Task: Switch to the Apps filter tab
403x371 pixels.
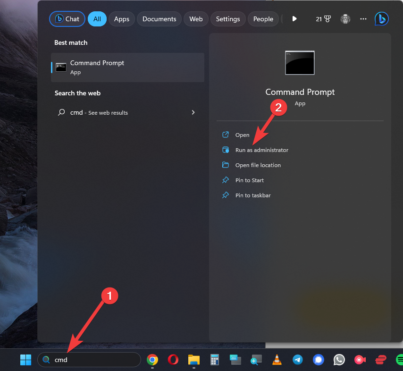Action: pos(122,19)
